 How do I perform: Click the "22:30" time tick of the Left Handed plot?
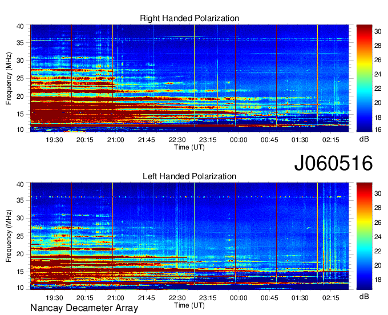(x=177, y=298)
